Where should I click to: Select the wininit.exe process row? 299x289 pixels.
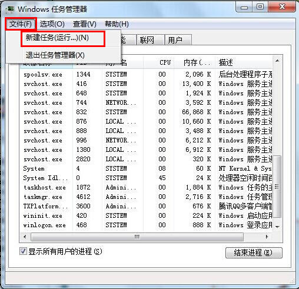pyautogui.click(x=146, y=215)
